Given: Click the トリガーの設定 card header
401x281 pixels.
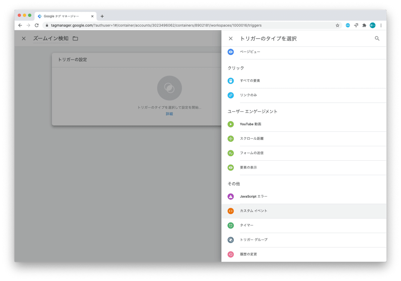Looking at the screenshot, I should tap(136, 60).
